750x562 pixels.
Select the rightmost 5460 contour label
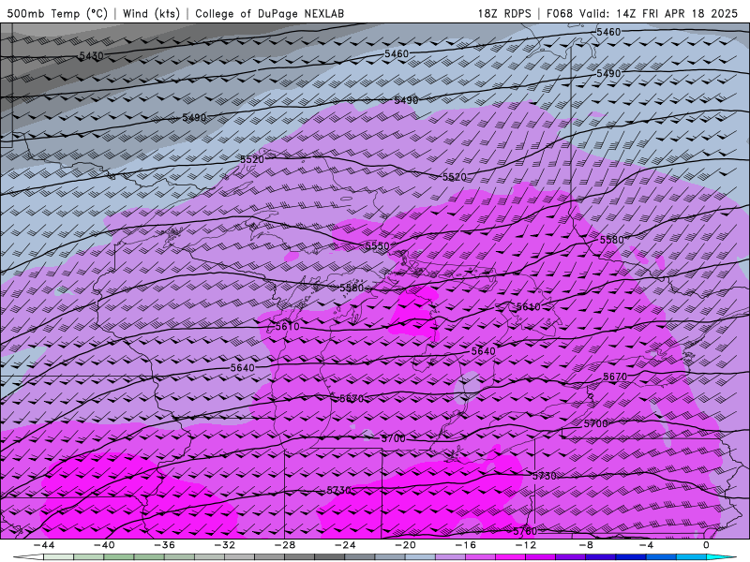[608, 32]
